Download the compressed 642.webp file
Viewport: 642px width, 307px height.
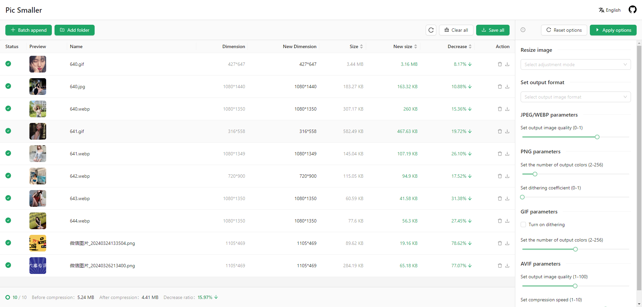tap(507, 176)
